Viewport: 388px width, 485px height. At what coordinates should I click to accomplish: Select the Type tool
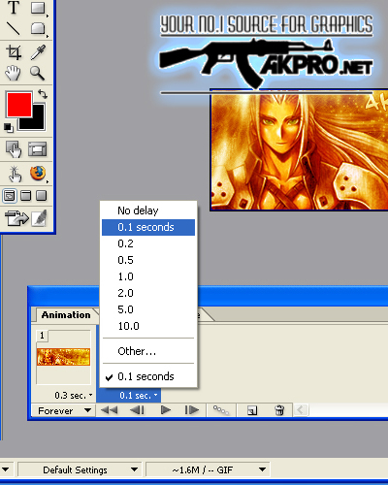(x=14, y=8)
